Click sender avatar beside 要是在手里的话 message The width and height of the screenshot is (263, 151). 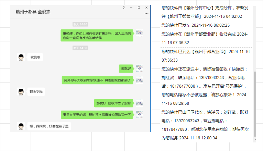click(139, 115)
